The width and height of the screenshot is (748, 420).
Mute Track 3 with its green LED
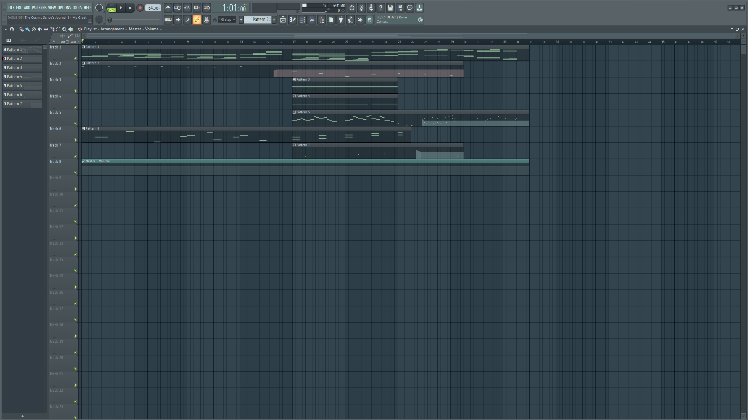(75, 91)
